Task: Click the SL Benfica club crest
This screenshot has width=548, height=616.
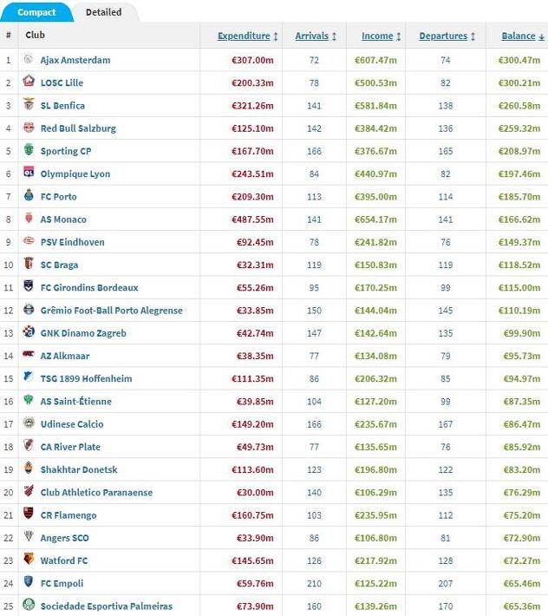Action: [29, 104]
